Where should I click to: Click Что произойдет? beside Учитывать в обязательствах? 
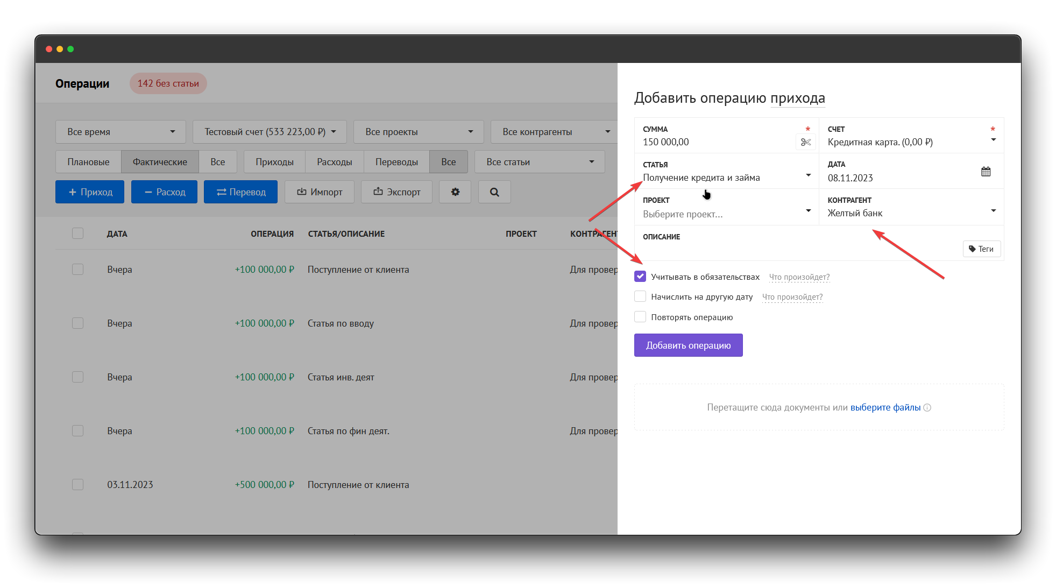[x=799, y=277]
